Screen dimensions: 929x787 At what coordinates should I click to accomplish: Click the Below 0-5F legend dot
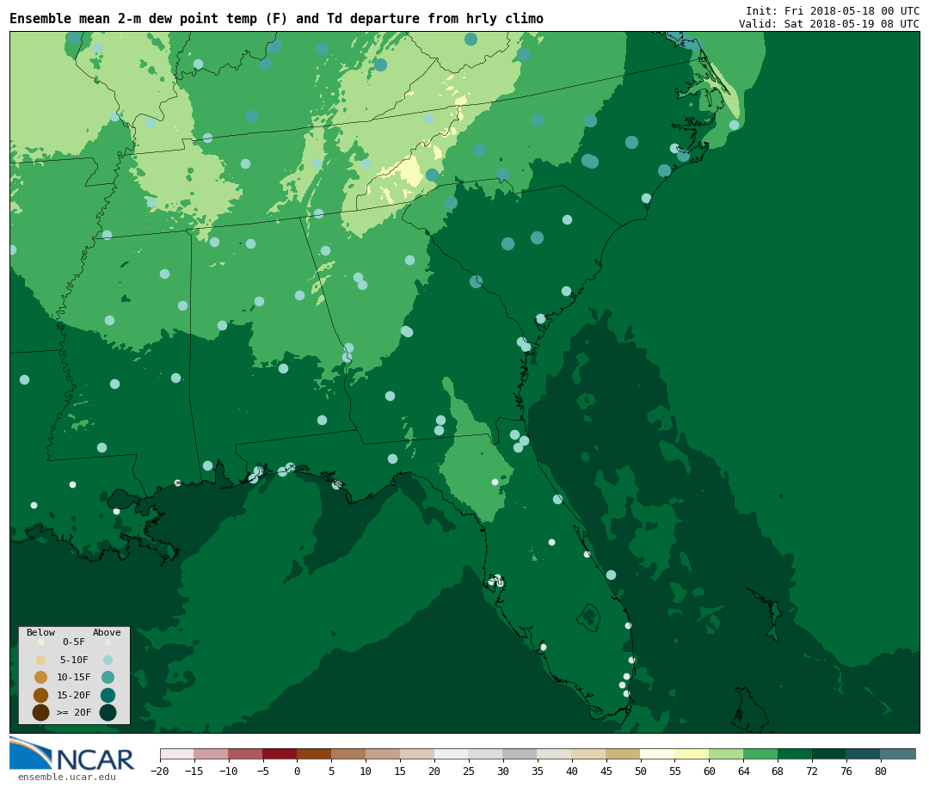[41, 642]
